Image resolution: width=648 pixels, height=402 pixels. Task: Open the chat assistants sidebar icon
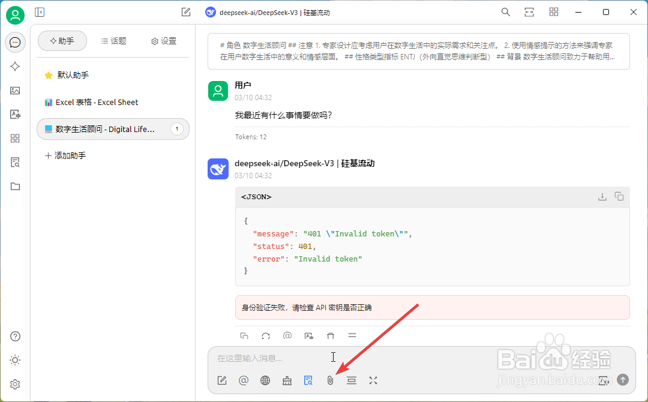(15, 42)
